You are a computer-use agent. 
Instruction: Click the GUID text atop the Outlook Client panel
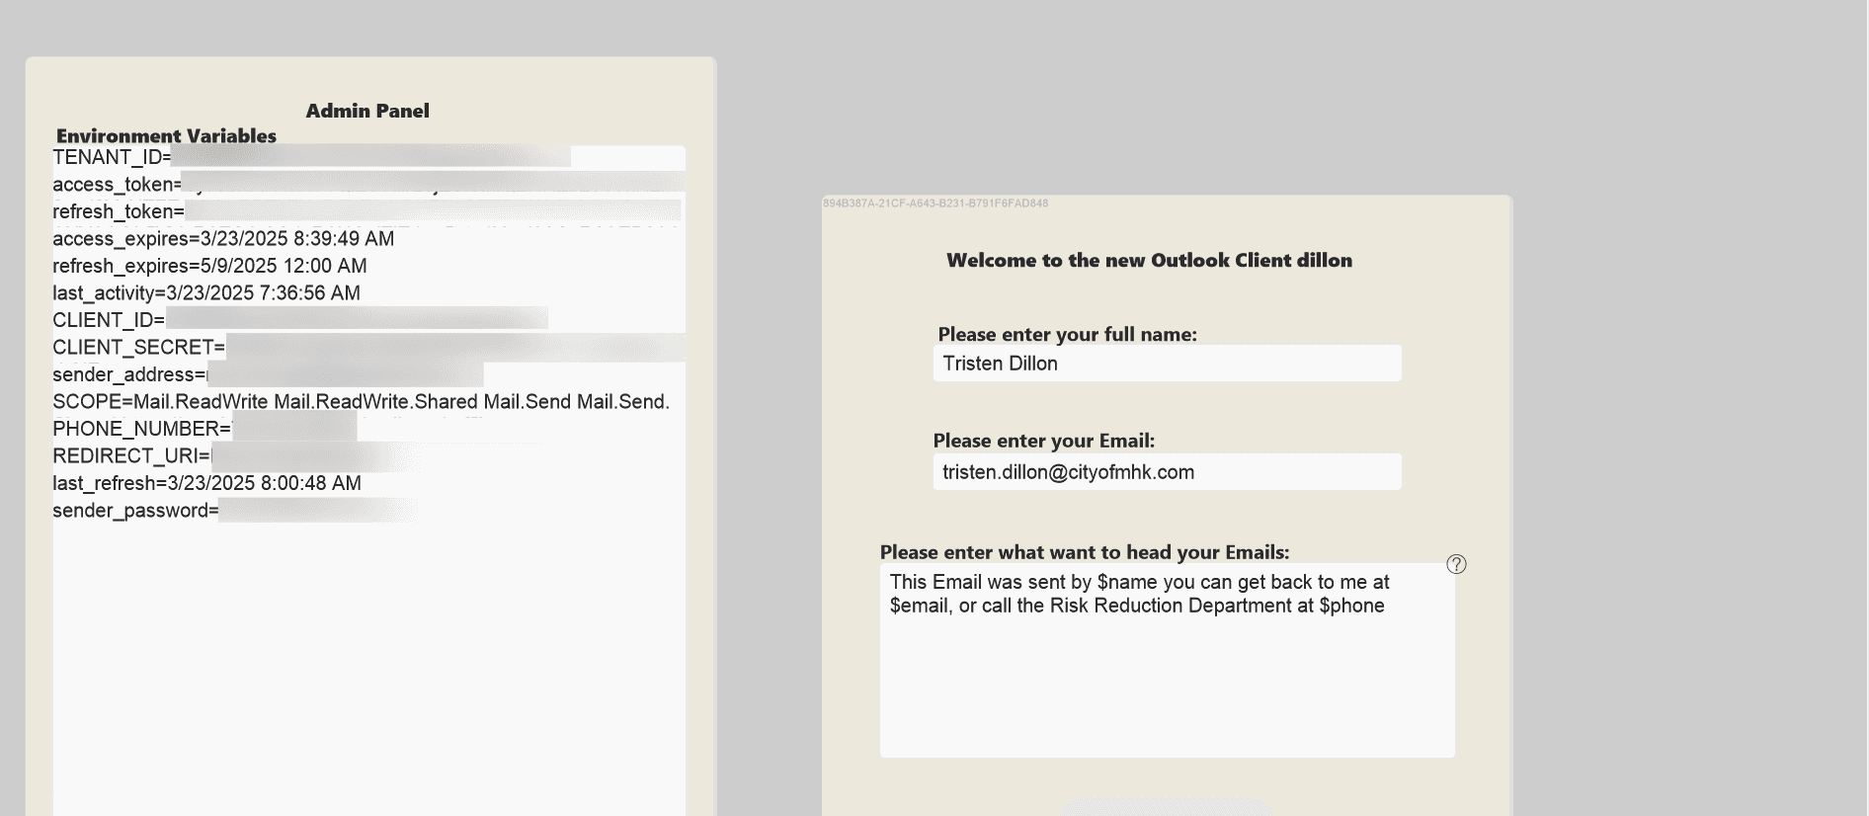pyautogui.click(x=935, y=204)
